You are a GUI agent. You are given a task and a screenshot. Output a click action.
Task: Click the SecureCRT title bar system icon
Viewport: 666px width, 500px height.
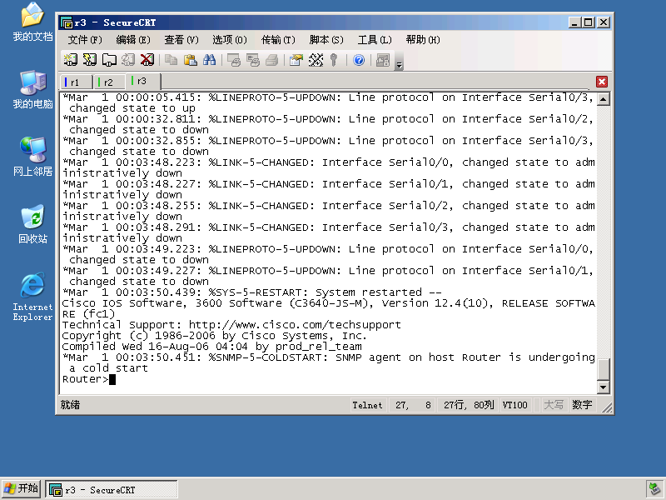tap(67, 22)
